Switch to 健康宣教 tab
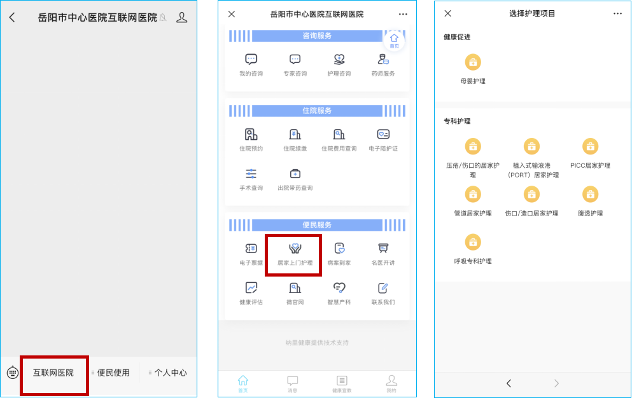Image resolution: width=632 pixels, height=398 pixels. 342,384
